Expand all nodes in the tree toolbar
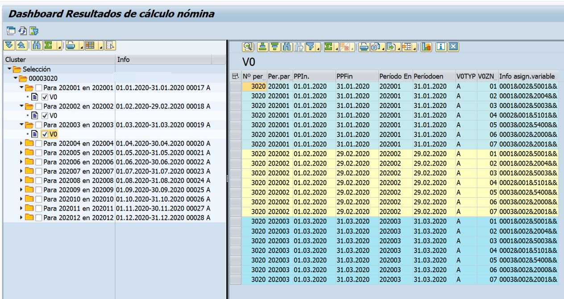The image size is (564, 299). 9,45
